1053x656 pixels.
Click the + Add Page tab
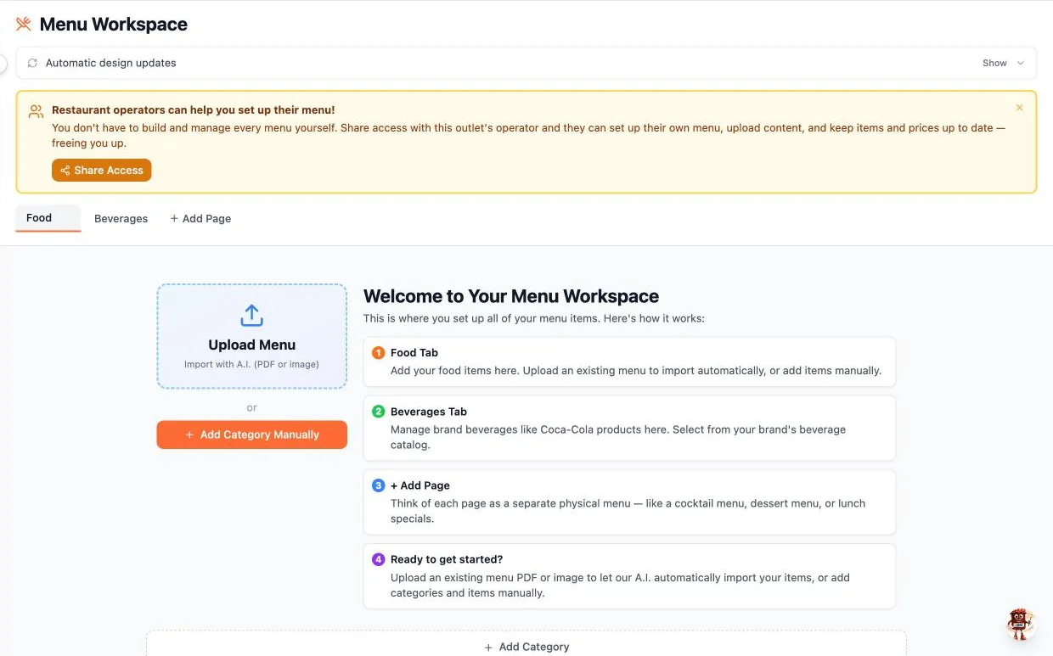(x=200, y=218)
